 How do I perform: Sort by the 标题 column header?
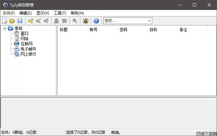(x=73, y=30)
